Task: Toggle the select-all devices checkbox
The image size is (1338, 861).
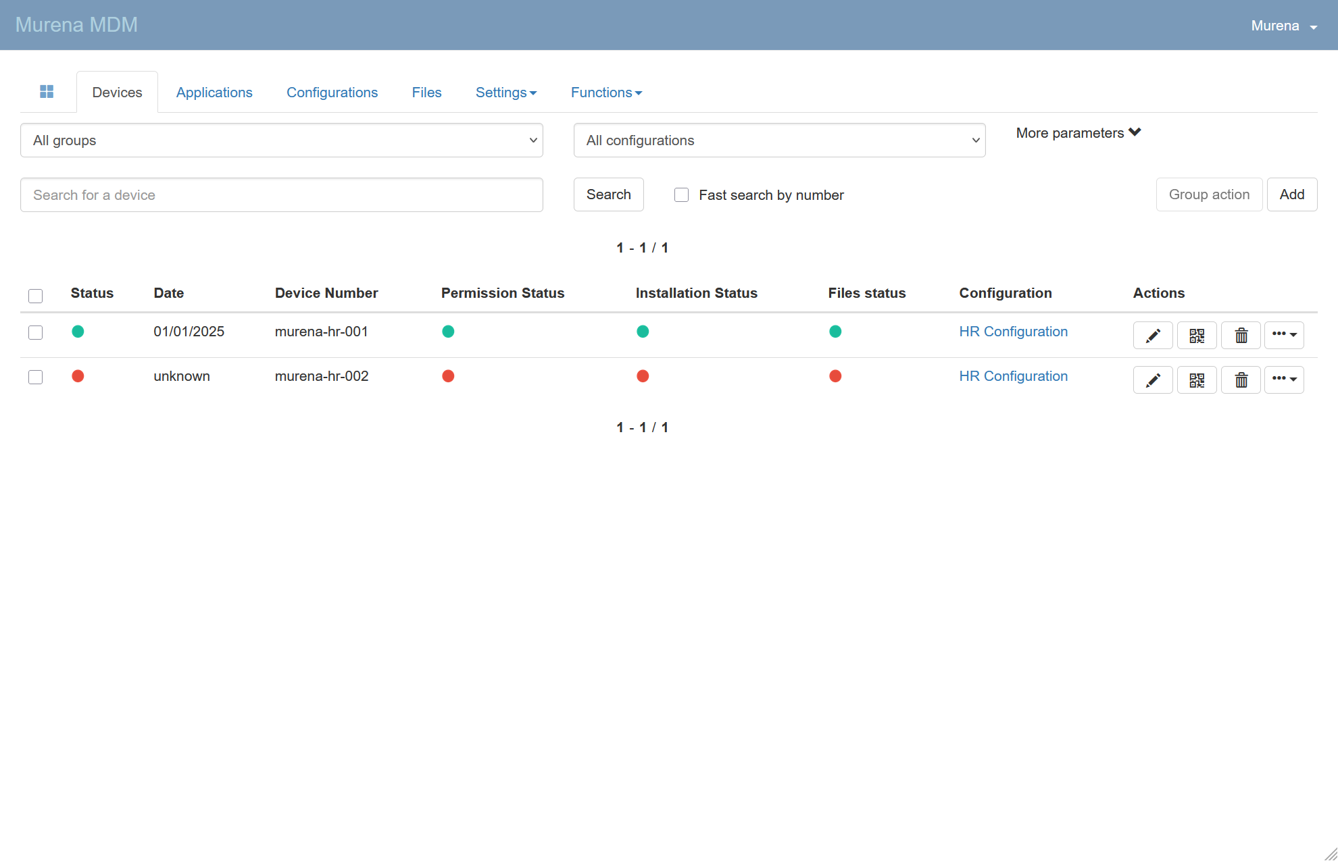Action: click(36, 296)
